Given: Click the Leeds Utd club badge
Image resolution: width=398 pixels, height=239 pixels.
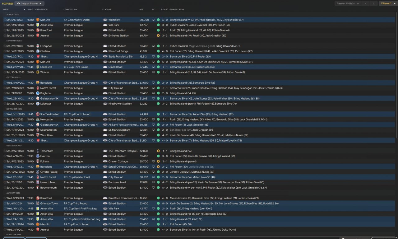Looking at the screenshot, I should 38,67.
